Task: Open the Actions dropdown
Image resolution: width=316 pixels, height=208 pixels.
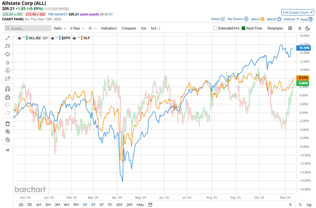Action: [x=291, y=19]
